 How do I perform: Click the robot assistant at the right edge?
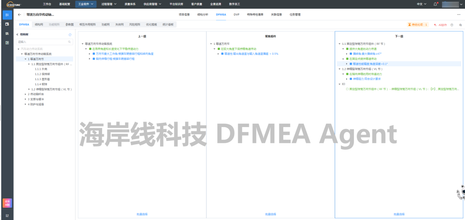[461, 192]
